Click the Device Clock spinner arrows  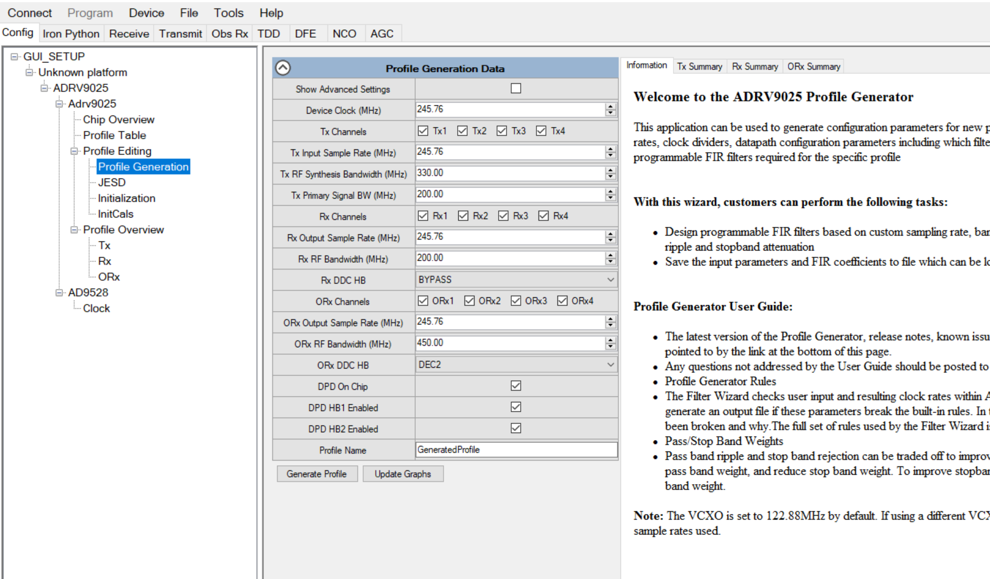tap(610, 109)
